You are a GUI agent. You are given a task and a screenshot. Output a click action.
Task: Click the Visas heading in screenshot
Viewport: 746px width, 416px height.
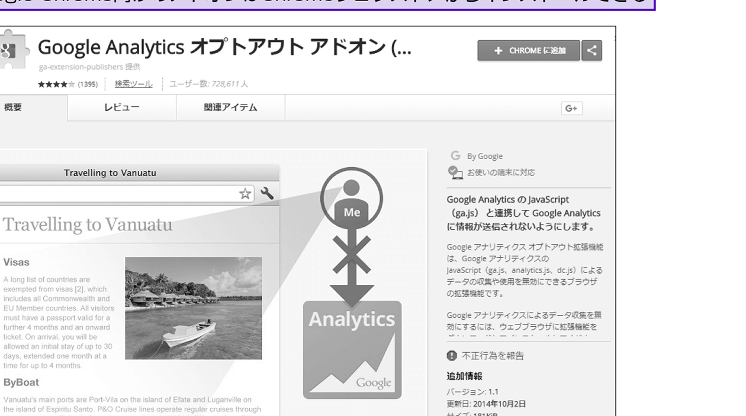coord(16,262)
